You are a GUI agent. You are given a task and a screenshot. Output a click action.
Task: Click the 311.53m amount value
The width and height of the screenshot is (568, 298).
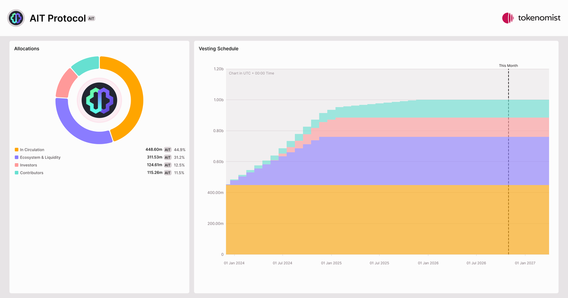click(154, 158)
